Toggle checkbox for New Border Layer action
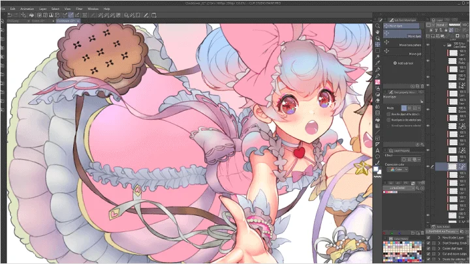470x264 pixels. pyautogui.click(x=429, y=238)
